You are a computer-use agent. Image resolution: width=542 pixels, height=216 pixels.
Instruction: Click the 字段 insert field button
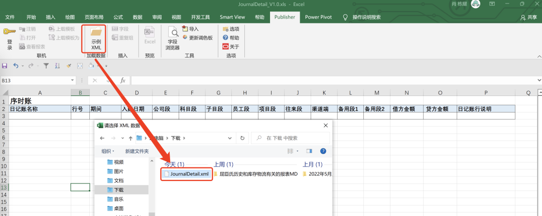coord(120,29)
